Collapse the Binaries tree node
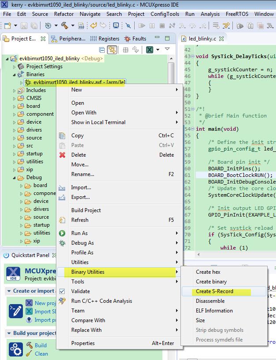Image resolution: width=276 pixels, height=360 pixels. click(x=14, y=75)
